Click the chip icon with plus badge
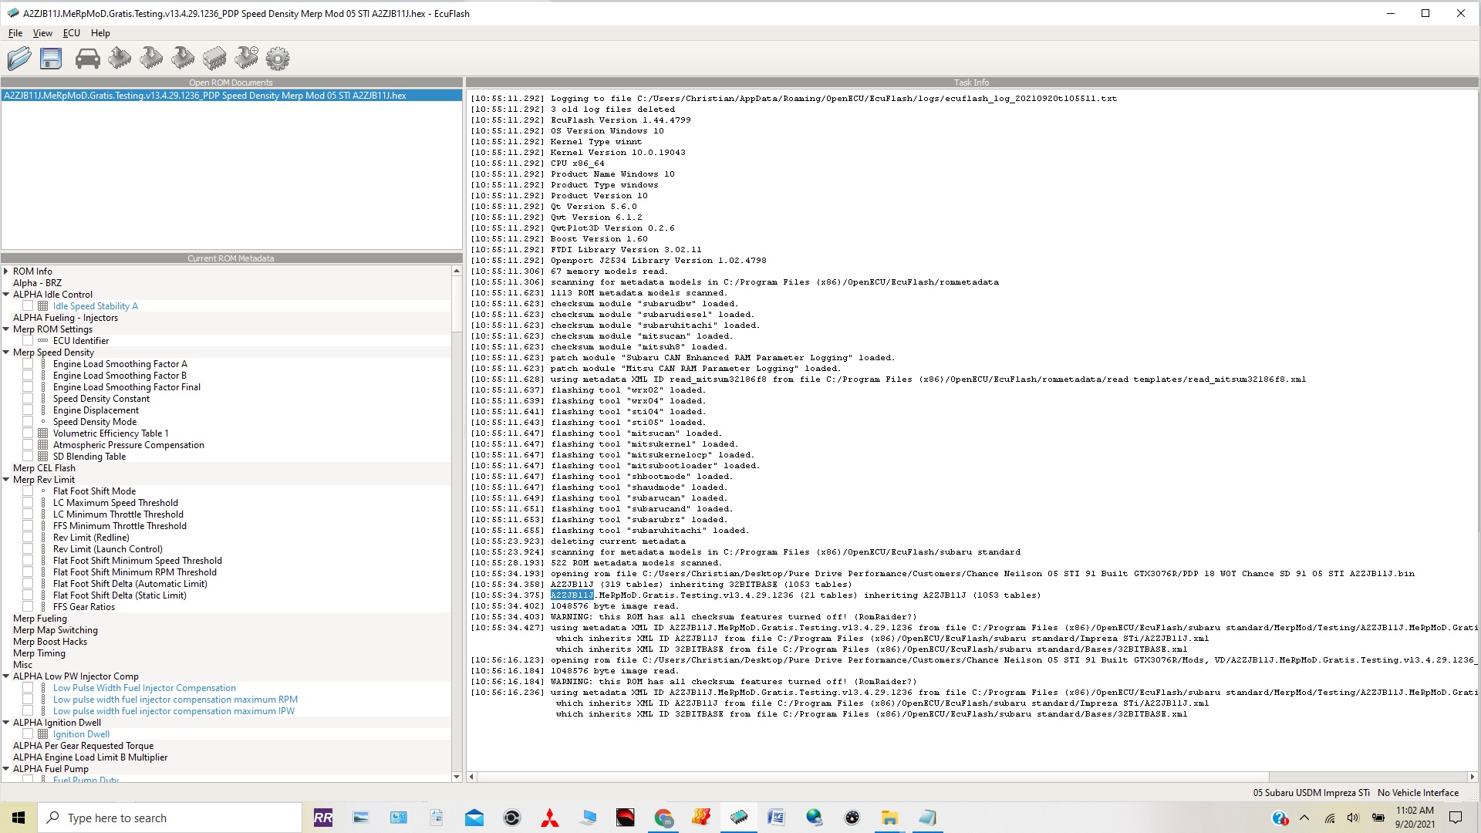The width and height of the screenshot is (1481, 833). tap(247, 59)
